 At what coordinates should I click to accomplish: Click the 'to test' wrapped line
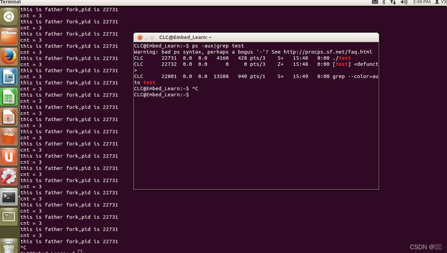pos(145,82)
